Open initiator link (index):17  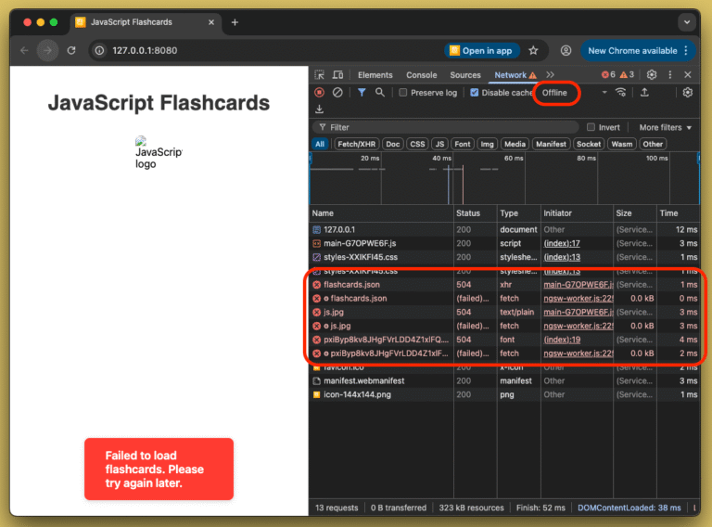pyautogui.click(x=562, y=243)
